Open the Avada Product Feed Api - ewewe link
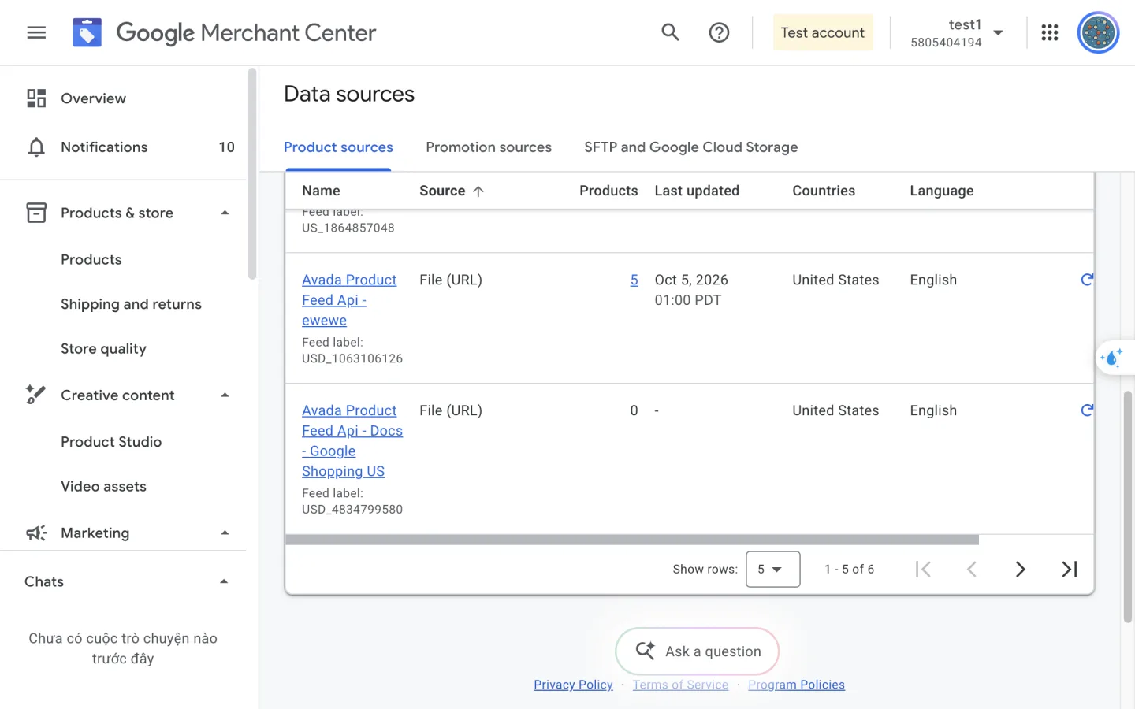Viewport: 1135px width, 709px height. (349, 300)
